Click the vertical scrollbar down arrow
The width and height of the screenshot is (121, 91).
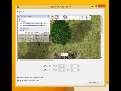(102, 58)
